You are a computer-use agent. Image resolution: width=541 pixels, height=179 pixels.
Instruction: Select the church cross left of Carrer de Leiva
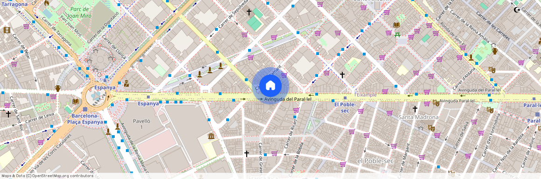[x=8, y=114]
